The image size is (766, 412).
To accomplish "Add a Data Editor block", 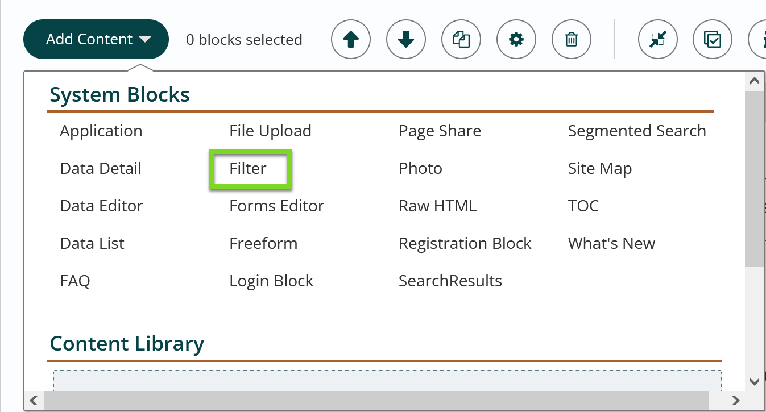I will click(x=101, y=206).
